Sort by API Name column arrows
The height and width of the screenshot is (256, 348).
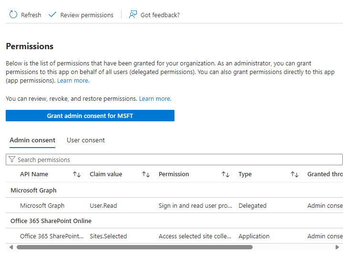tap(77, 174)
